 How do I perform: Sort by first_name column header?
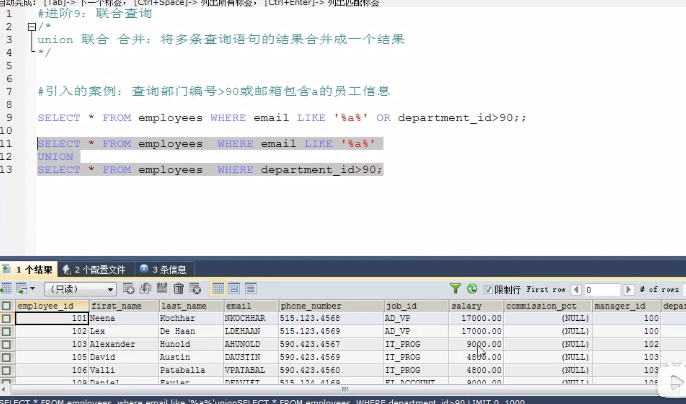tap(124, 306)
